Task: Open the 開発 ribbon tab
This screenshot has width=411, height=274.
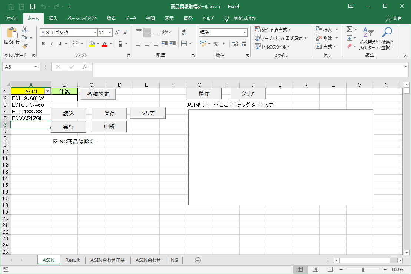Action: pos(188,19)
